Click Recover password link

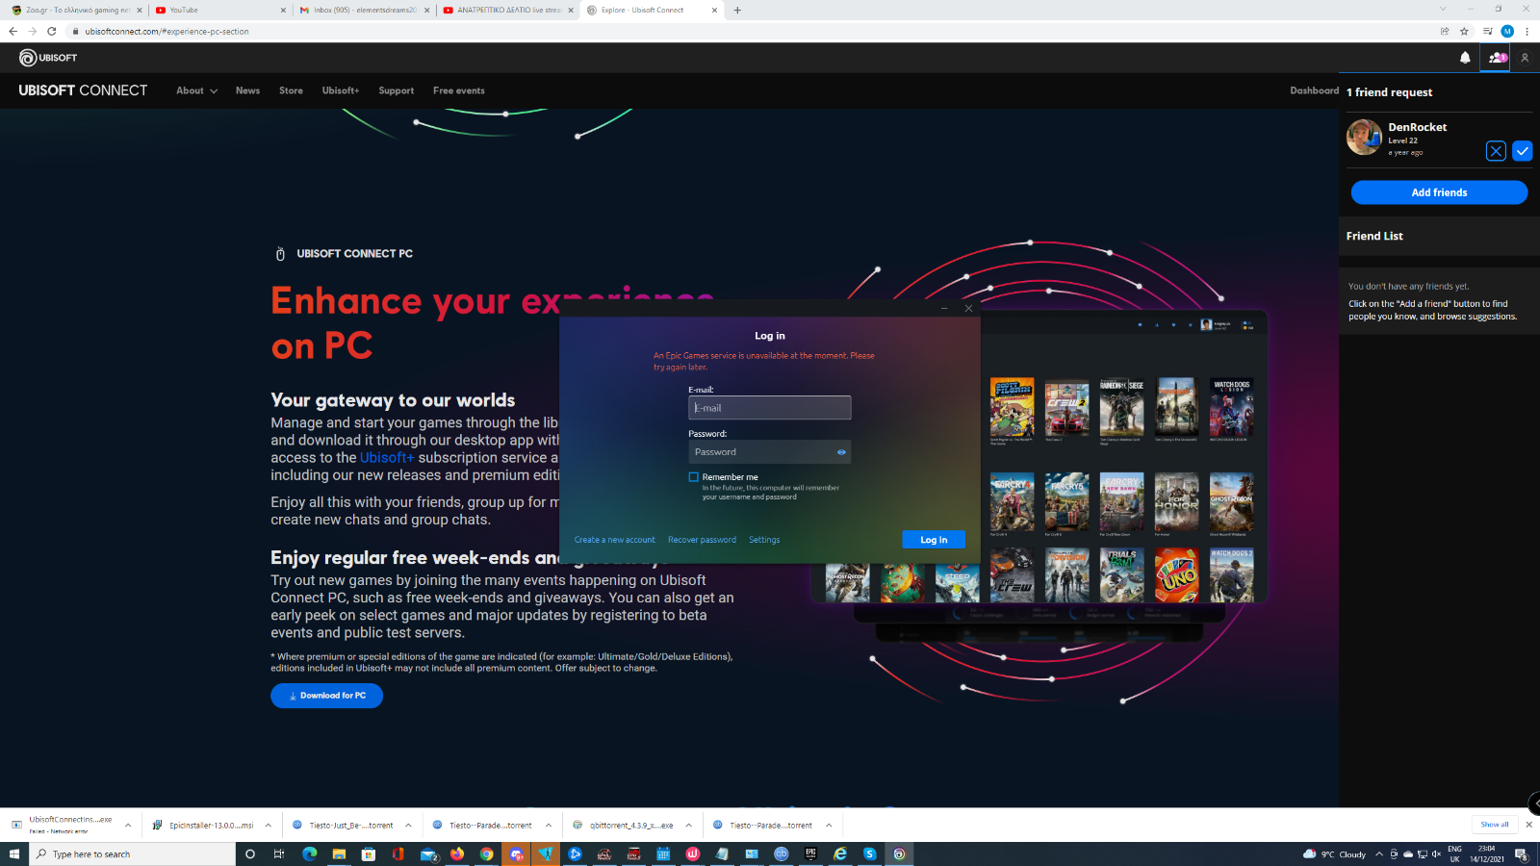pyautogui.click(x=702, y=540)
